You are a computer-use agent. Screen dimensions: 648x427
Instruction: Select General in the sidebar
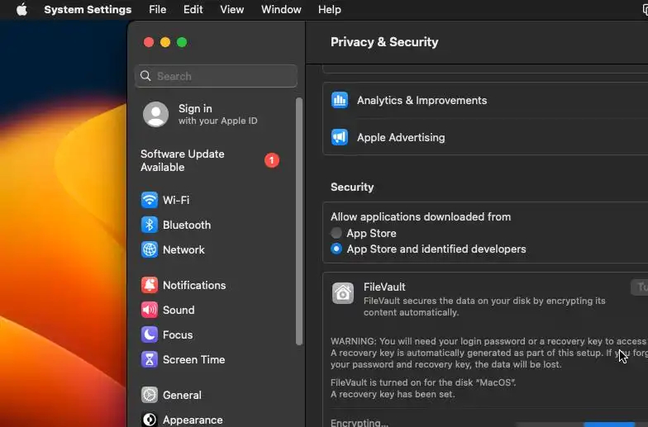coord(182,395)
